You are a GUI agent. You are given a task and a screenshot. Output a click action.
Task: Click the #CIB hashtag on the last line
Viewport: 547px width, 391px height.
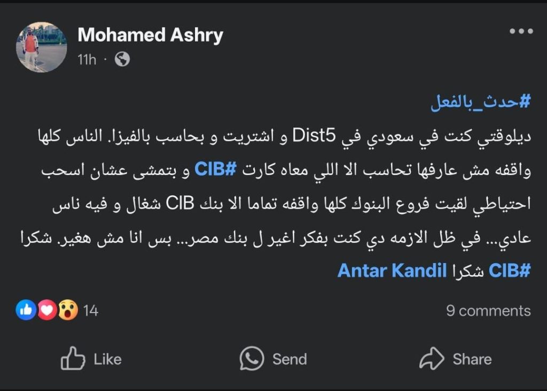coord(511,270)
